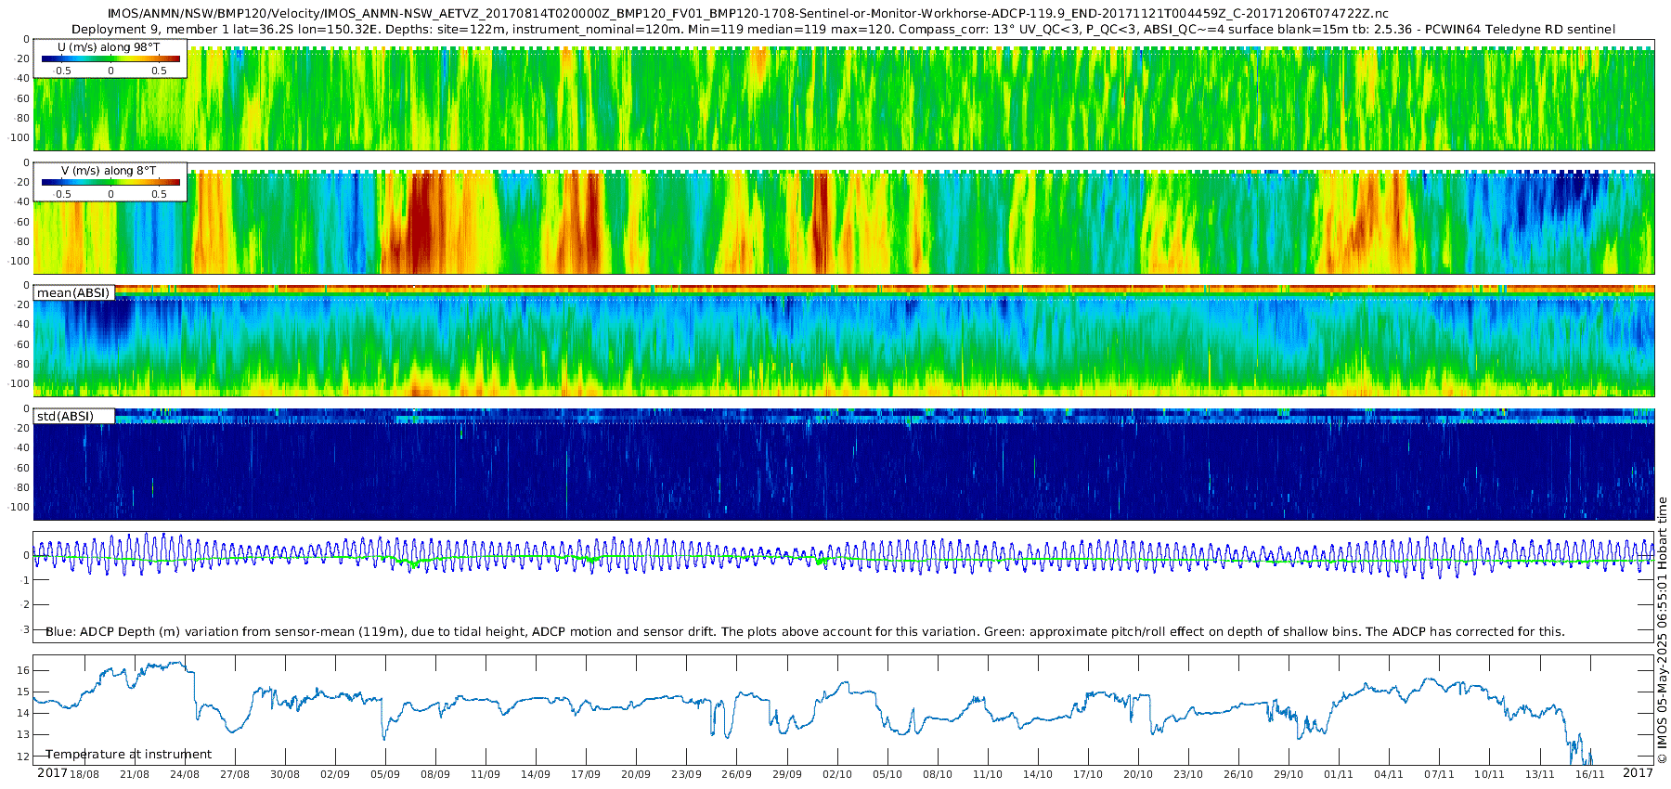Click the Deployment 9 metadata subtitle
Screen dimensions: 1671x789
pyautogui.click(x=843, y=29)
